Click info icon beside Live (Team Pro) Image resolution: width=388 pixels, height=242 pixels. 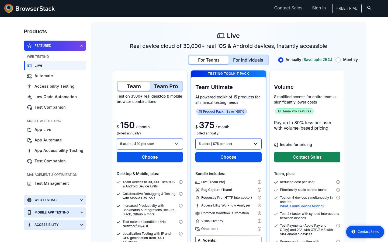(x=259, y=182)
